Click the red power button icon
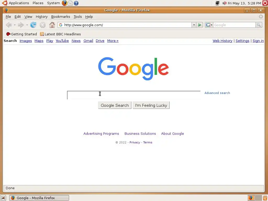Screen dimensions: 268x201 pyautogui.click(x=265, y=3)
